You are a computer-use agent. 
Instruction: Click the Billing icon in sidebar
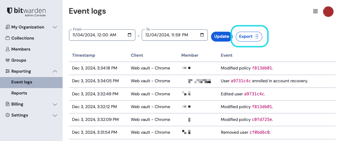point(8,104)
